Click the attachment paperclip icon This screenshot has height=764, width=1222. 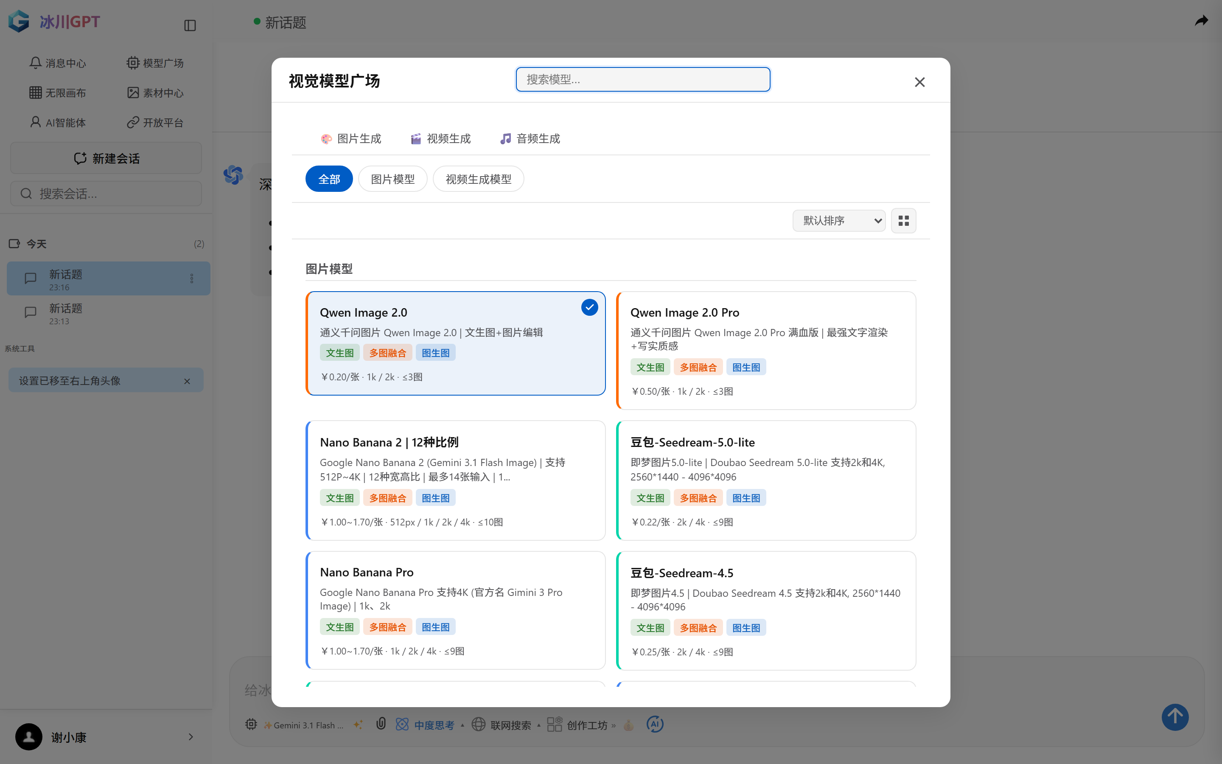pos(381,724)
